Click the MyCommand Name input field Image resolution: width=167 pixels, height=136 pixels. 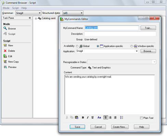(112, 28)
